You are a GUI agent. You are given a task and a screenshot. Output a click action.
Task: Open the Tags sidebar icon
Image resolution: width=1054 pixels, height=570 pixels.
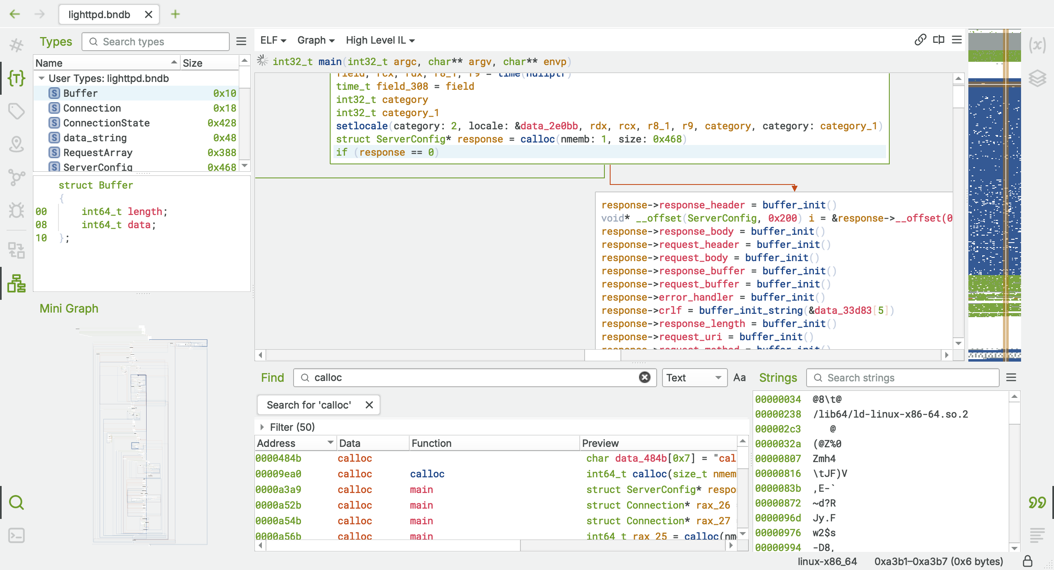click(16, 111)
